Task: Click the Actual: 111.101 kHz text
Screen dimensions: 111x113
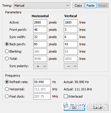Action: [x=78, y=89]
